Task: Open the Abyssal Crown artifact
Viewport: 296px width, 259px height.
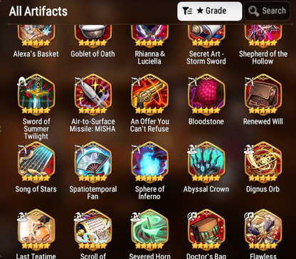Action: pyautogui.click(x=206, y=162)
